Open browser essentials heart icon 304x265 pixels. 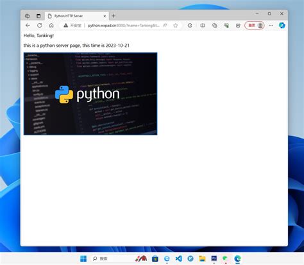pos(226,26)
